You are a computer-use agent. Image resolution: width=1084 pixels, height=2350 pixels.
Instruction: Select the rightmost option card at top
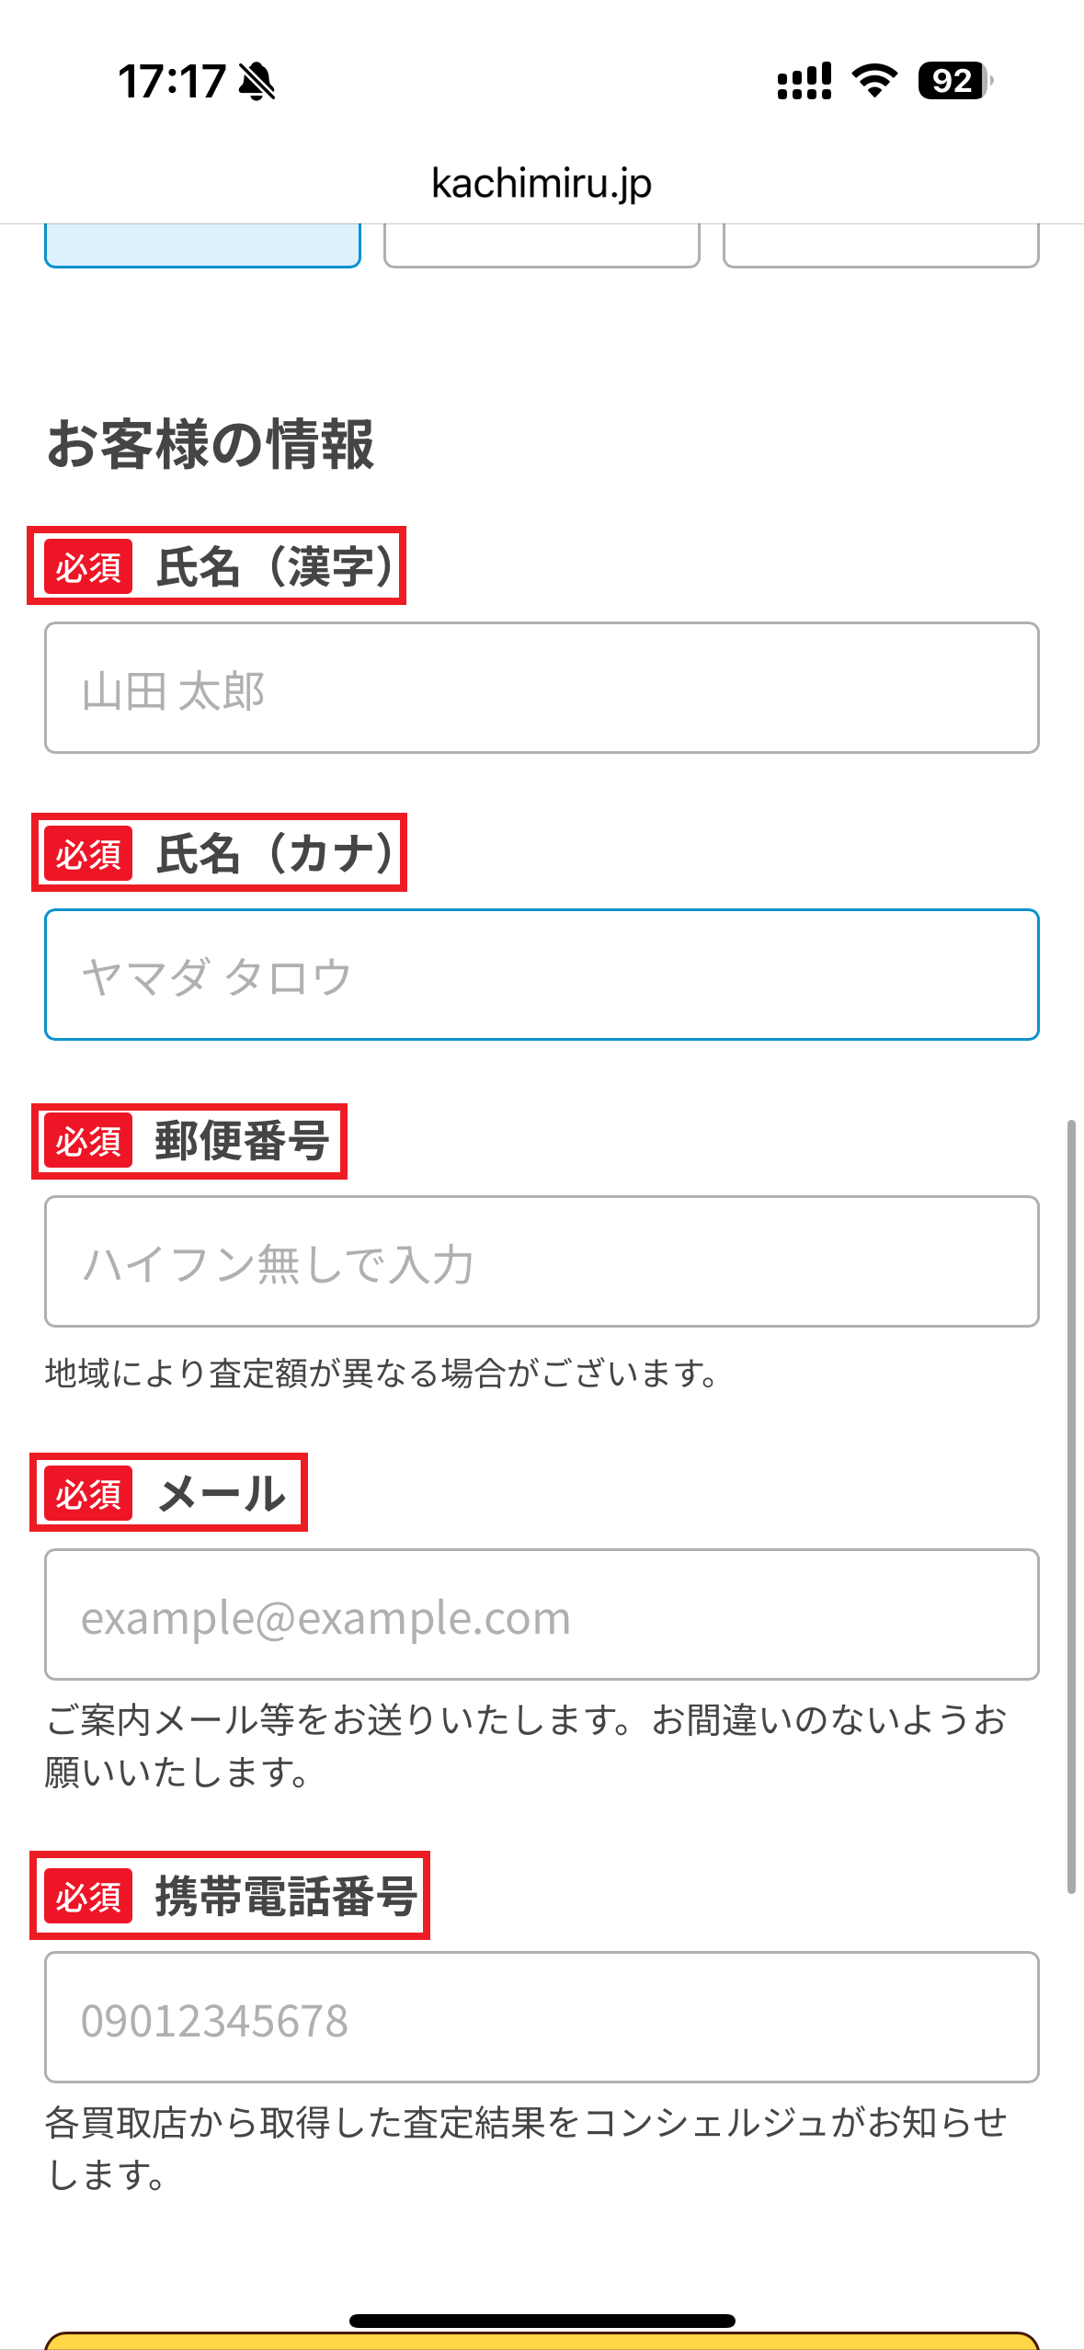[x=881, y=244]
